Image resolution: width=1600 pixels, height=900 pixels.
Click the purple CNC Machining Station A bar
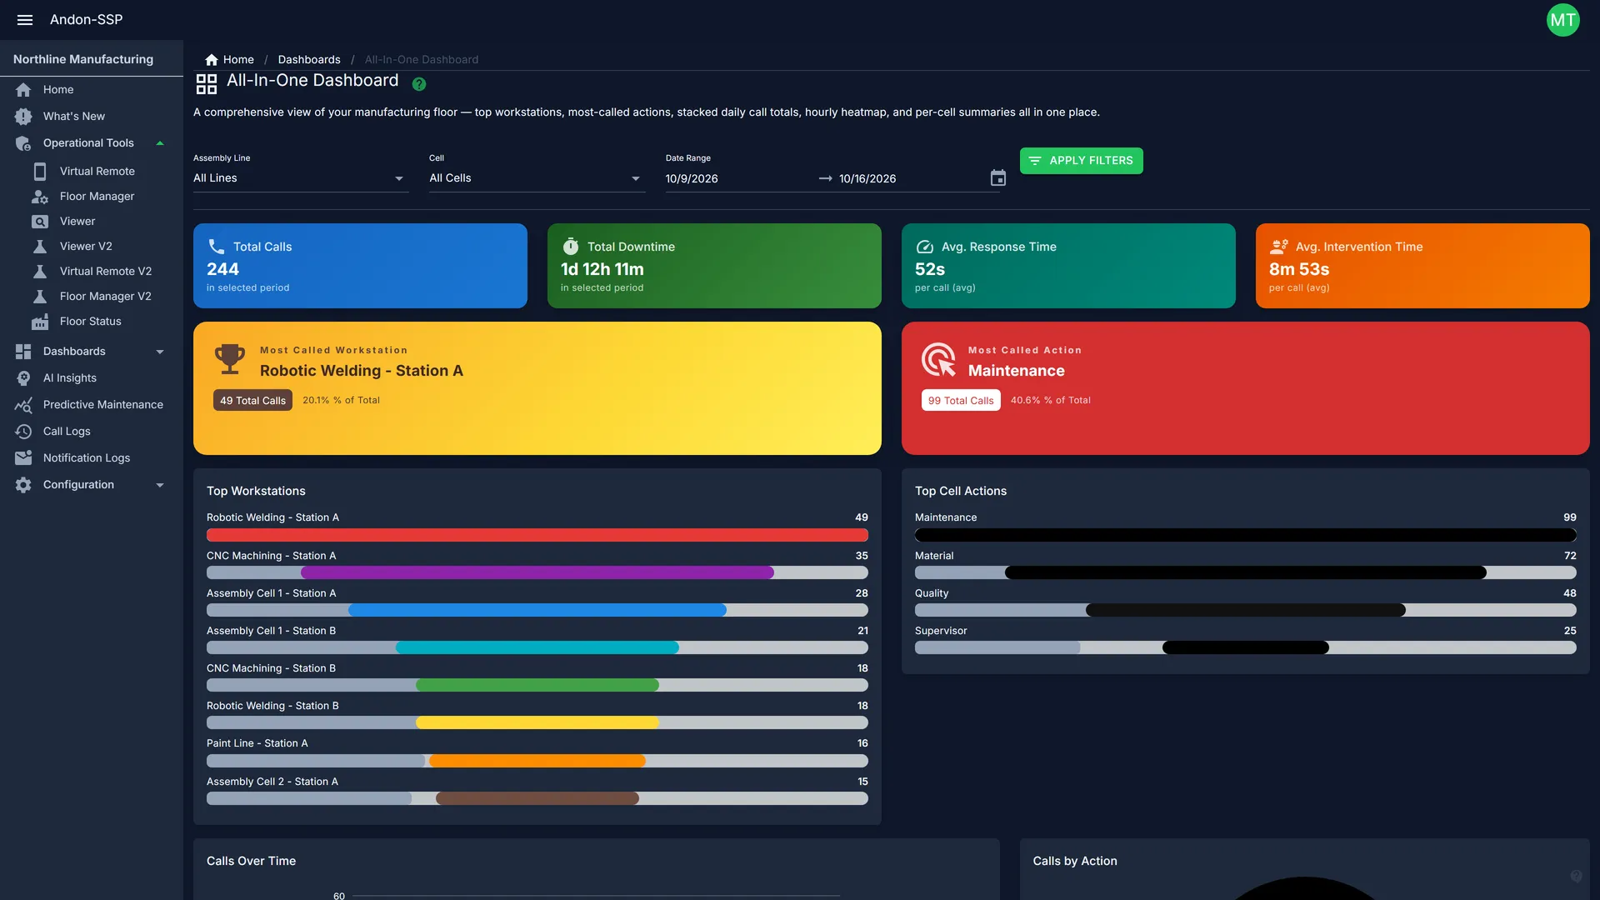click(x=537, y=572)
